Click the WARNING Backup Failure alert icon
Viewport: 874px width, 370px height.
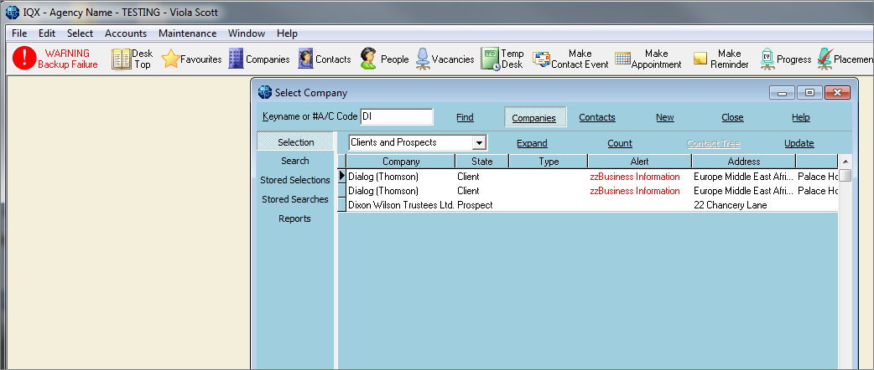click(x=24, y=59)
